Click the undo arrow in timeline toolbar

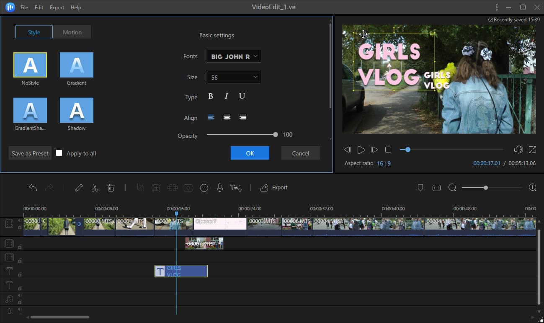[x=33, y=188]
